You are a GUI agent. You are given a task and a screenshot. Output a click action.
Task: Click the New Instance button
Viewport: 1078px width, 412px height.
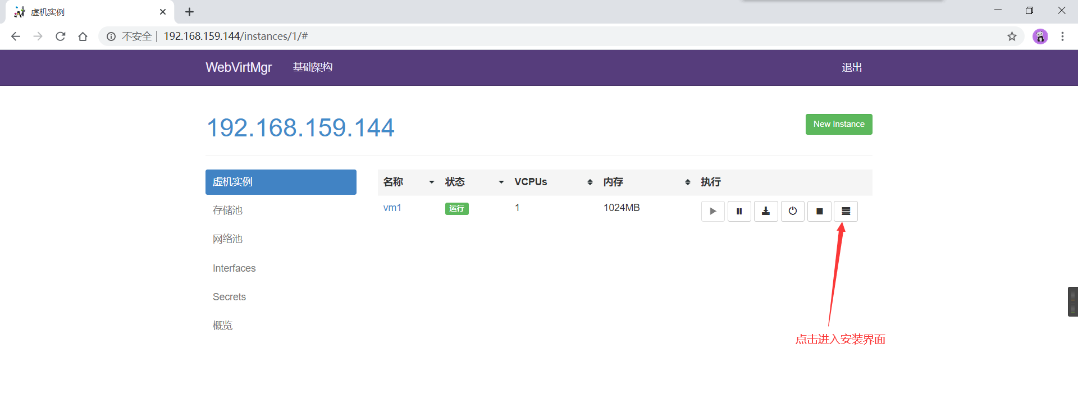point(839,124)
